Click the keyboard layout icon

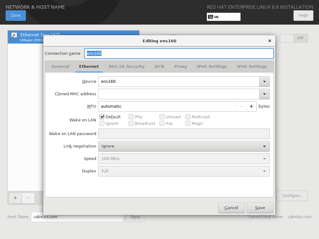coord(211,17)
